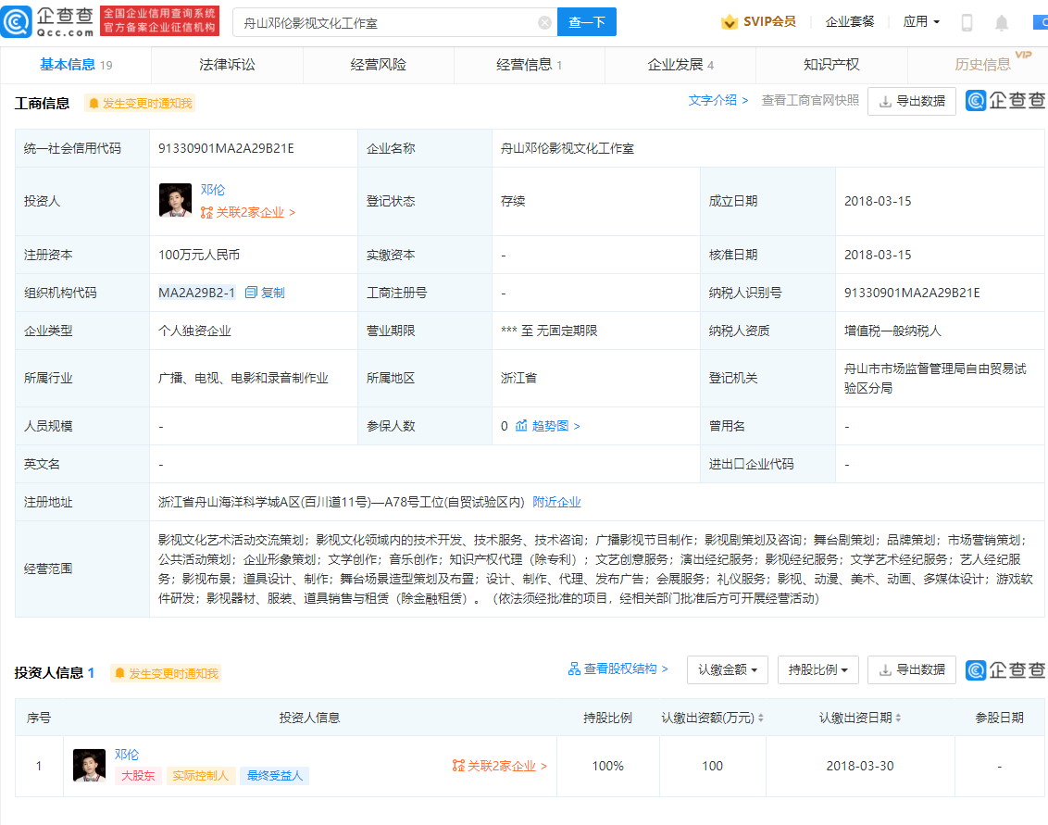Click the industry value 广播、电视、电影和录音制作业
The image size is (1048, 825).
(243, 378)
